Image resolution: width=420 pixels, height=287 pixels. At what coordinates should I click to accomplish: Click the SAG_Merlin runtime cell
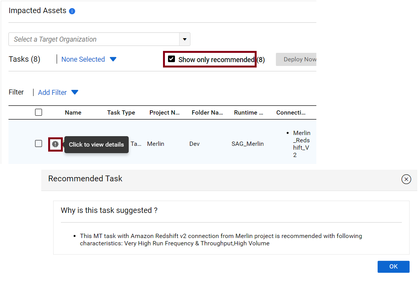click(247, 144)
